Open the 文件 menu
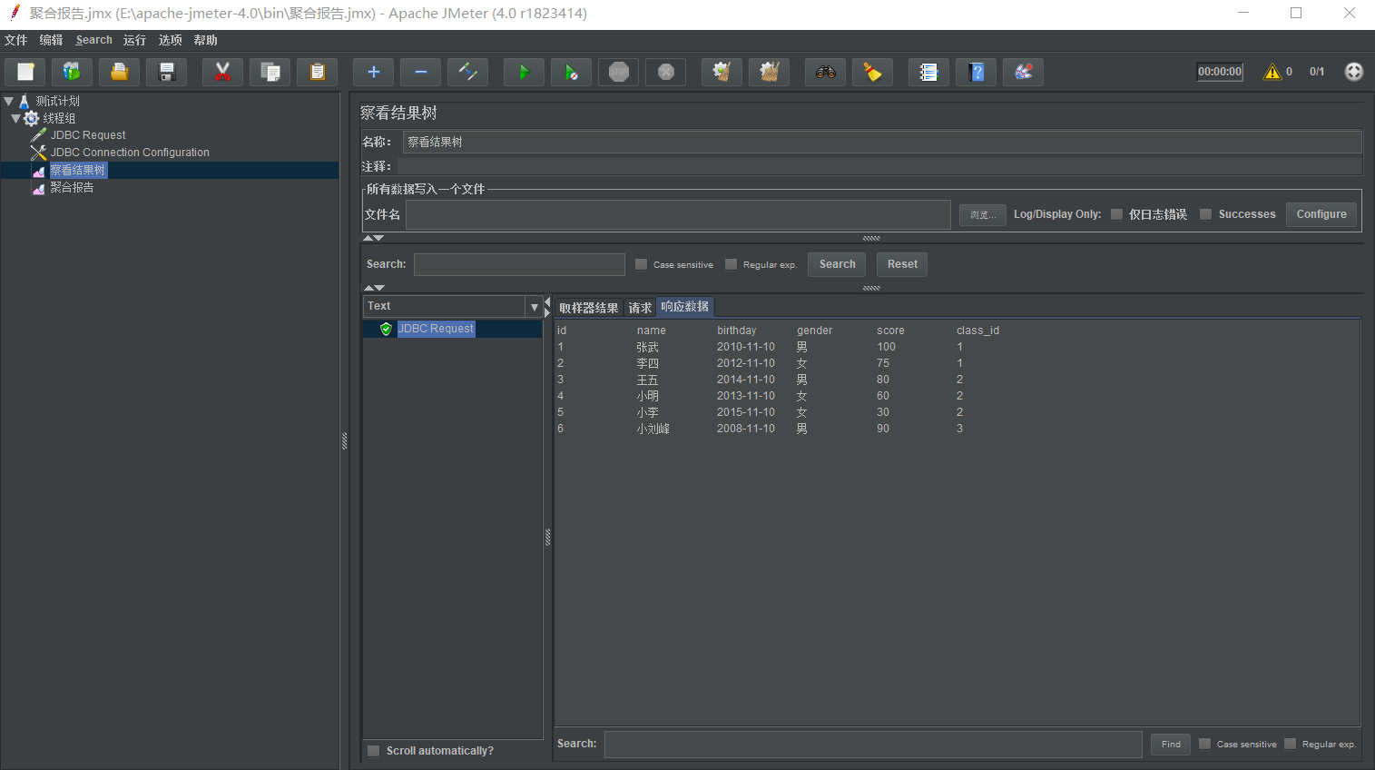Viewport: 1375px width, 770px height. 16,40
